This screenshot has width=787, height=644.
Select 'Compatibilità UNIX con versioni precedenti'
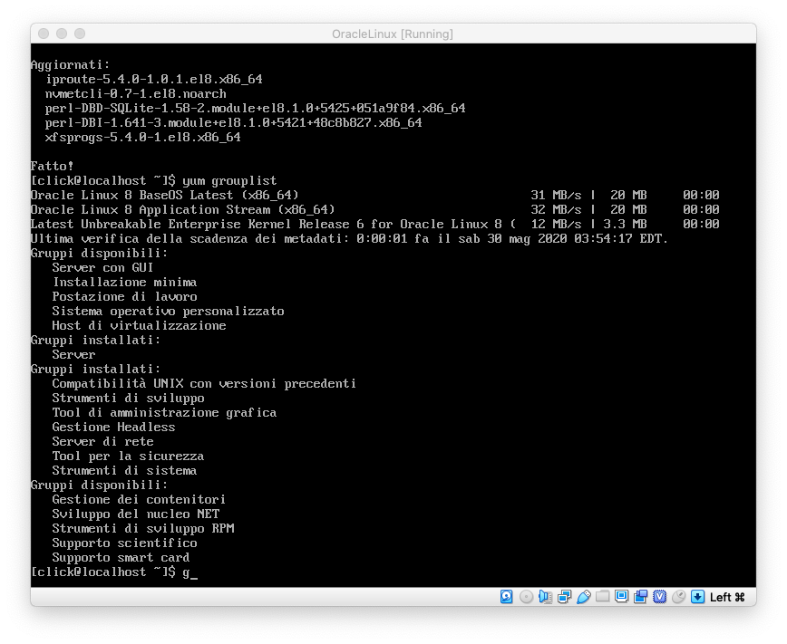tap(204, 384)
